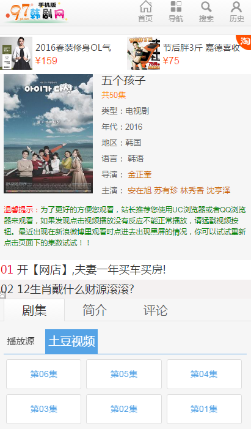251x429 pixels.
Task: Play episode 第04集
Action: click(x=204, y=374)
